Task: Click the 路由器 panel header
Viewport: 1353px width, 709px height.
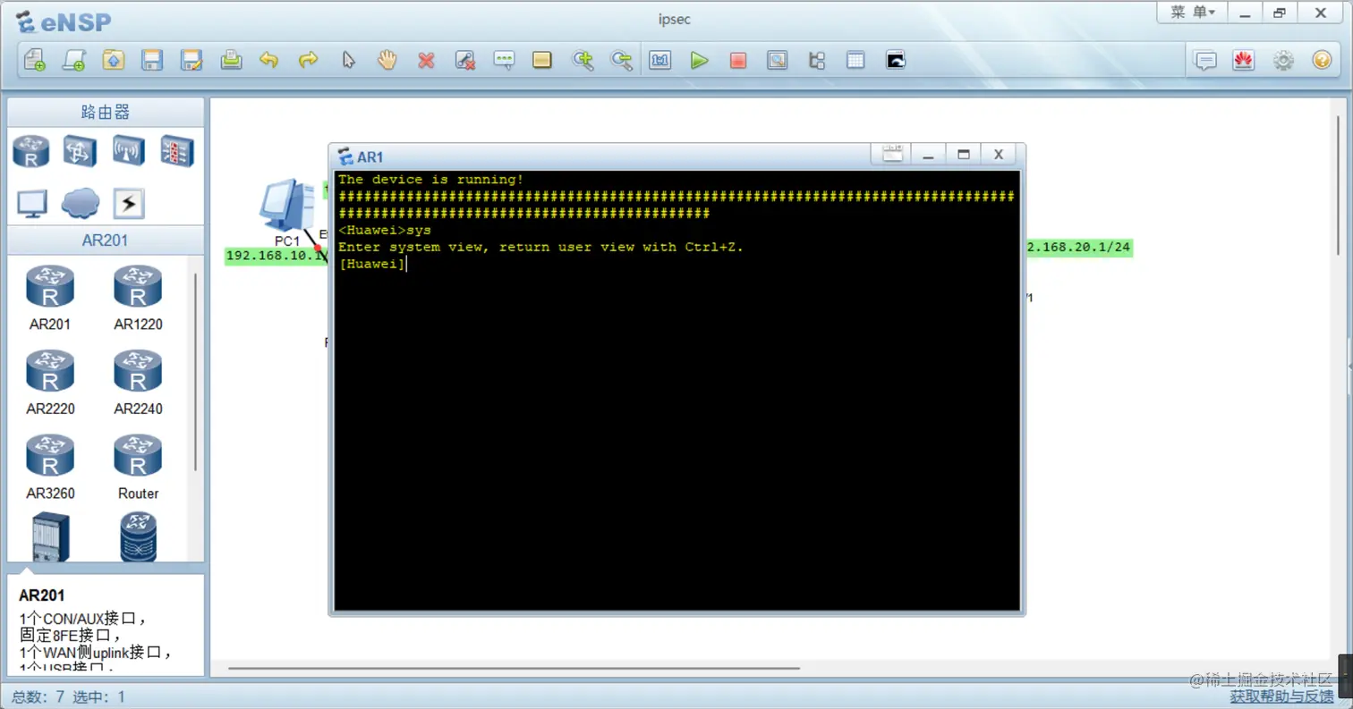Action: (x=106, y=113)
